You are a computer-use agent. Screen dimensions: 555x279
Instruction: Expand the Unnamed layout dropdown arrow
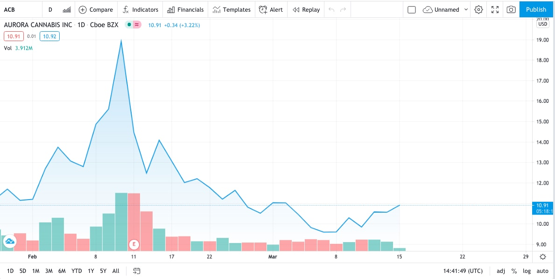pos(466,9)
